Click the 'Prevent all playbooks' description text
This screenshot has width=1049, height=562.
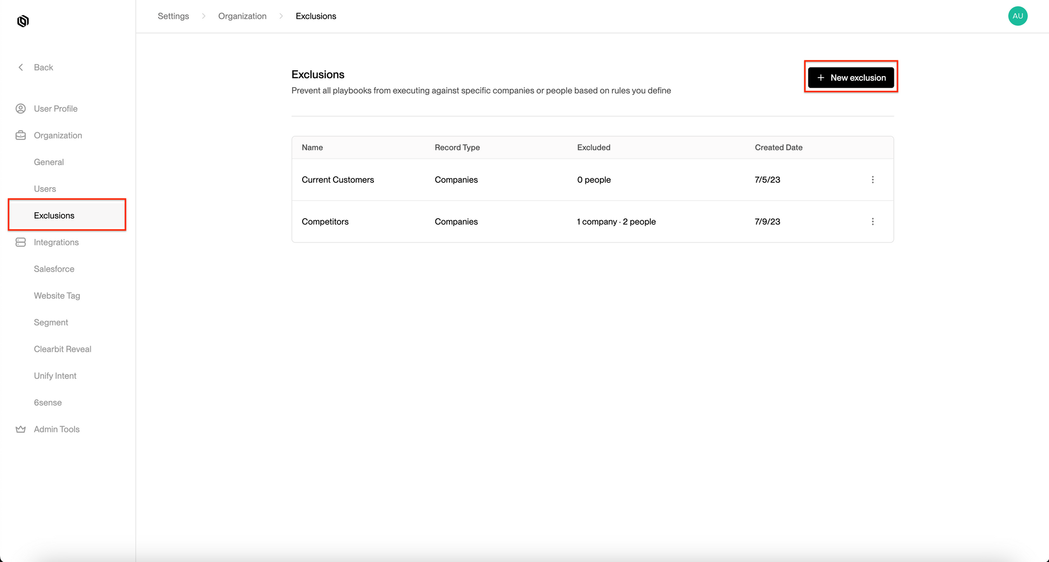[x=481, y=91]
